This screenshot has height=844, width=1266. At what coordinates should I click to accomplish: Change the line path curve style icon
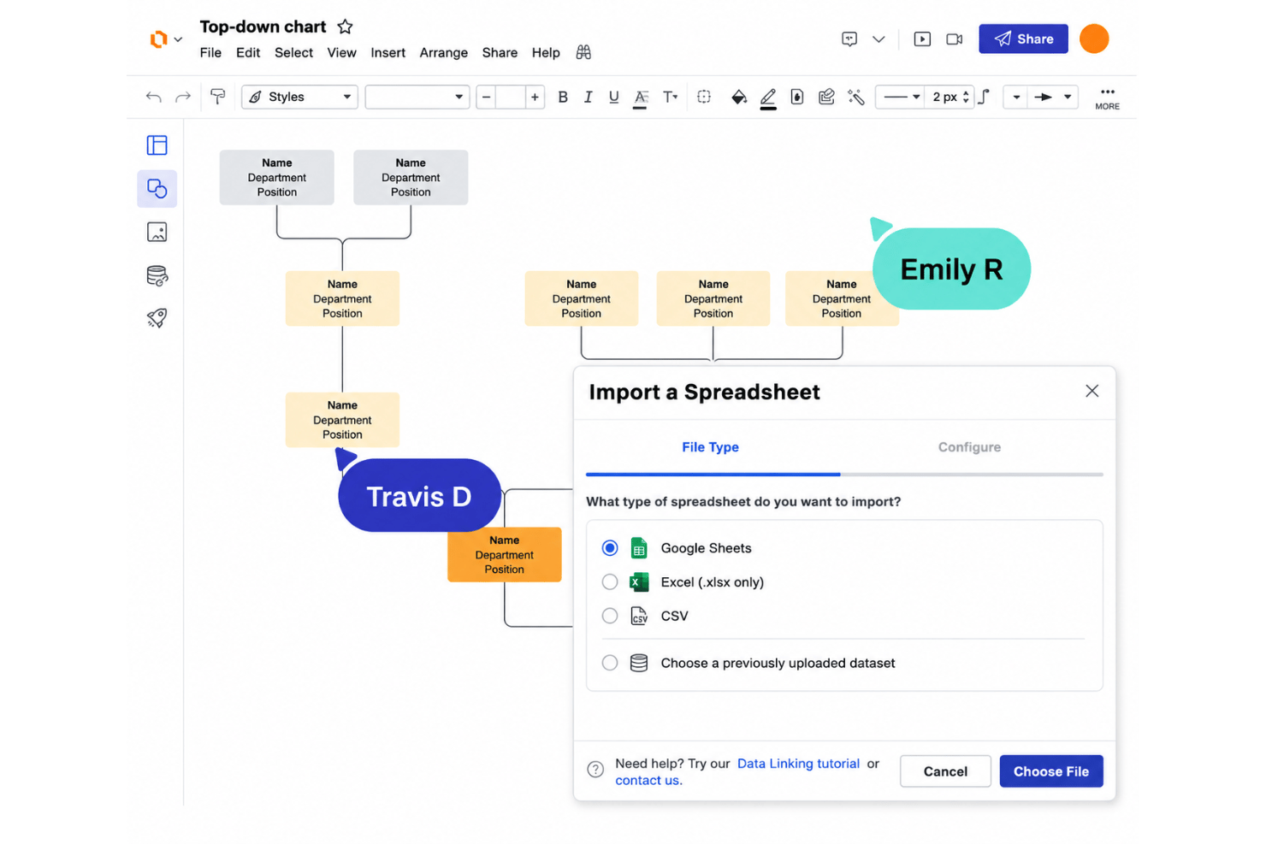[985, 97]
